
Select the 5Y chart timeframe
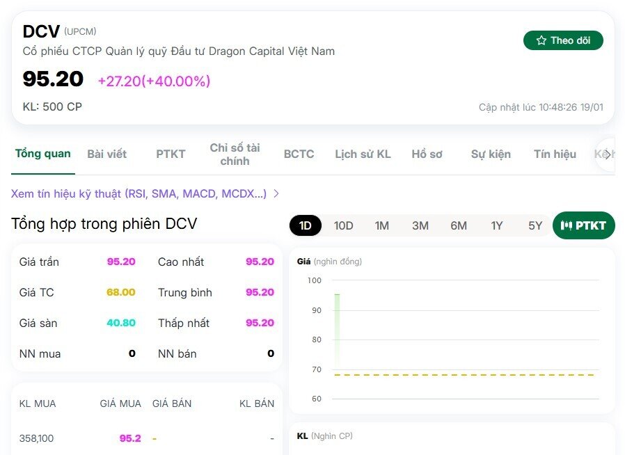pyautogui.click(x=535, y=225)
